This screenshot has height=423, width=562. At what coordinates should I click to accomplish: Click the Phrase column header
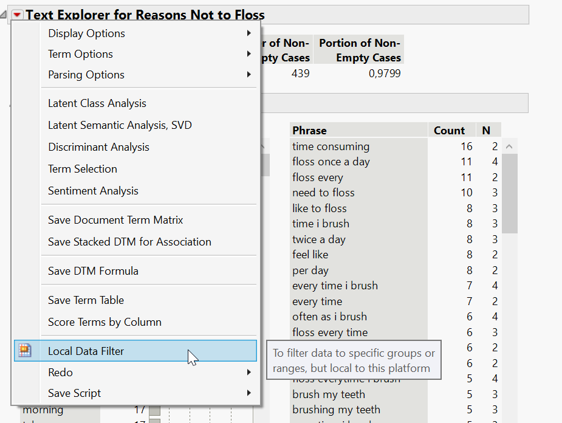[x=309, y=130]
